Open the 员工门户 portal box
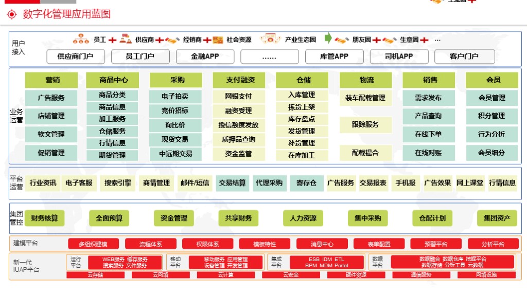Viewport: 527px width, 296px height. 140,57
